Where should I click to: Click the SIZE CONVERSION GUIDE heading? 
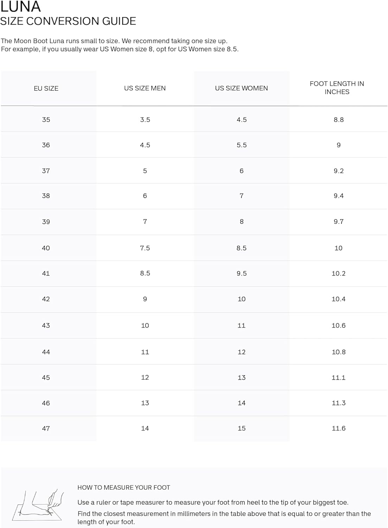68,21
